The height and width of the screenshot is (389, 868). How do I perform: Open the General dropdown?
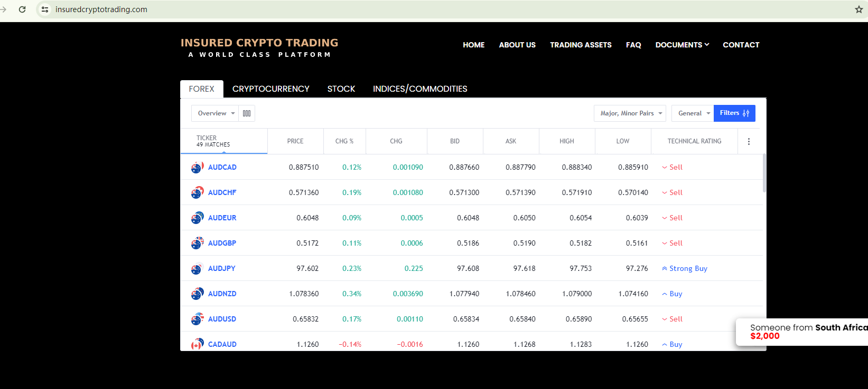point(693,113)
